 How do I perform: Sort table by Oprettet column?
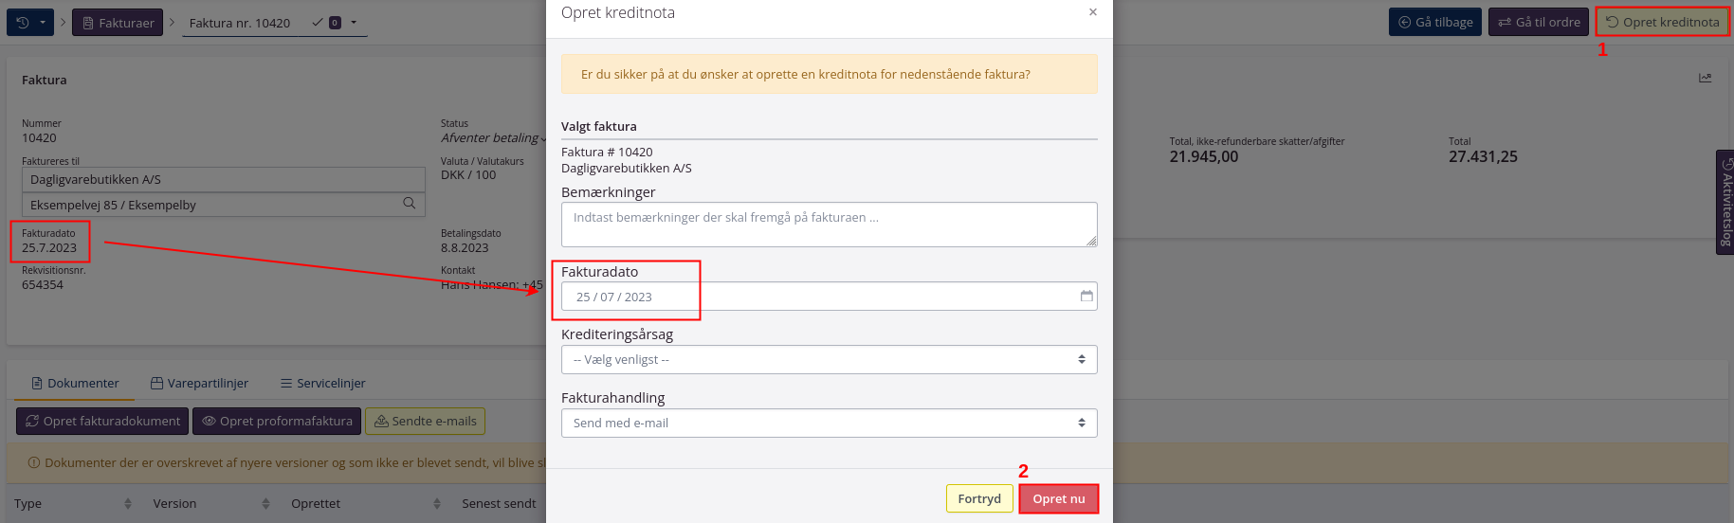click(x=436, y=504)
